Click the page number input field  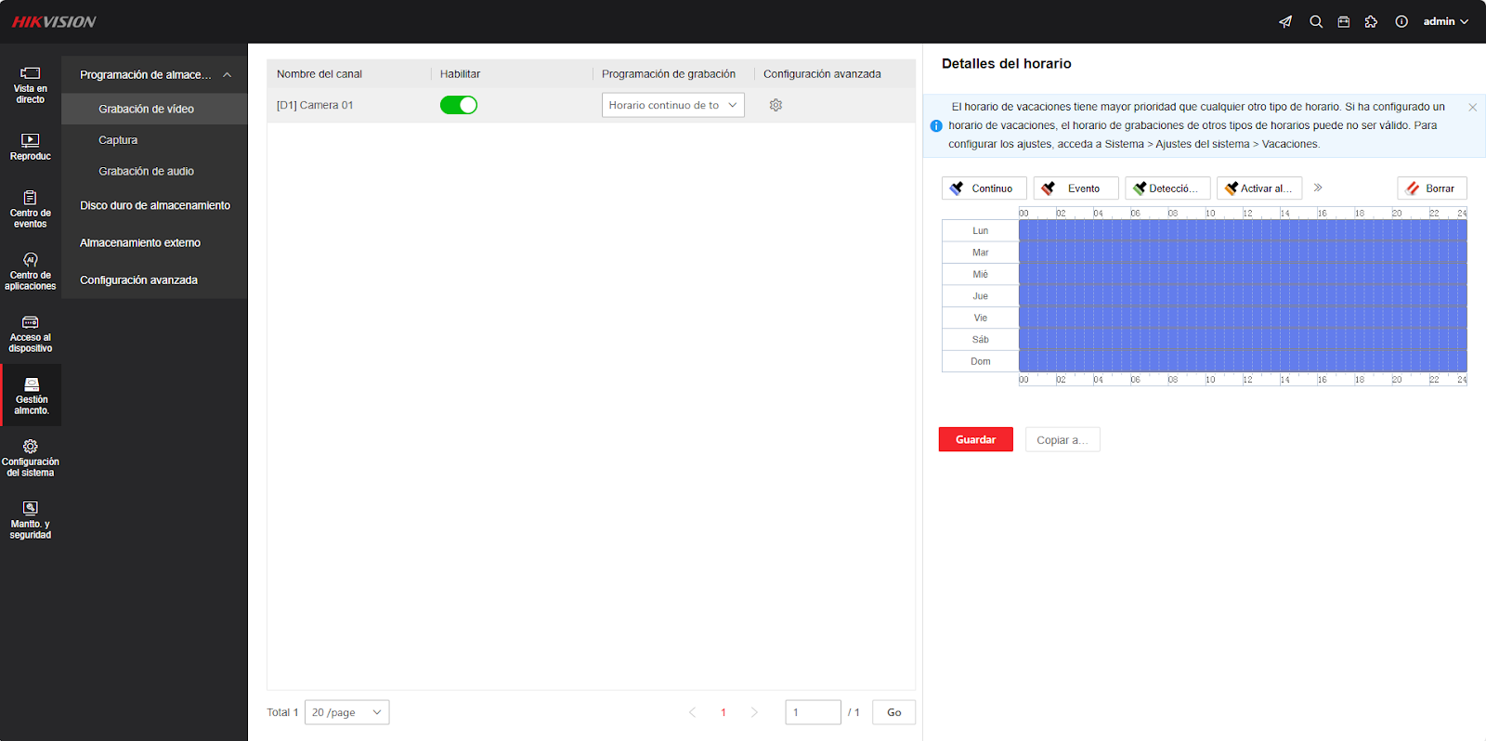tap(813, 712)
